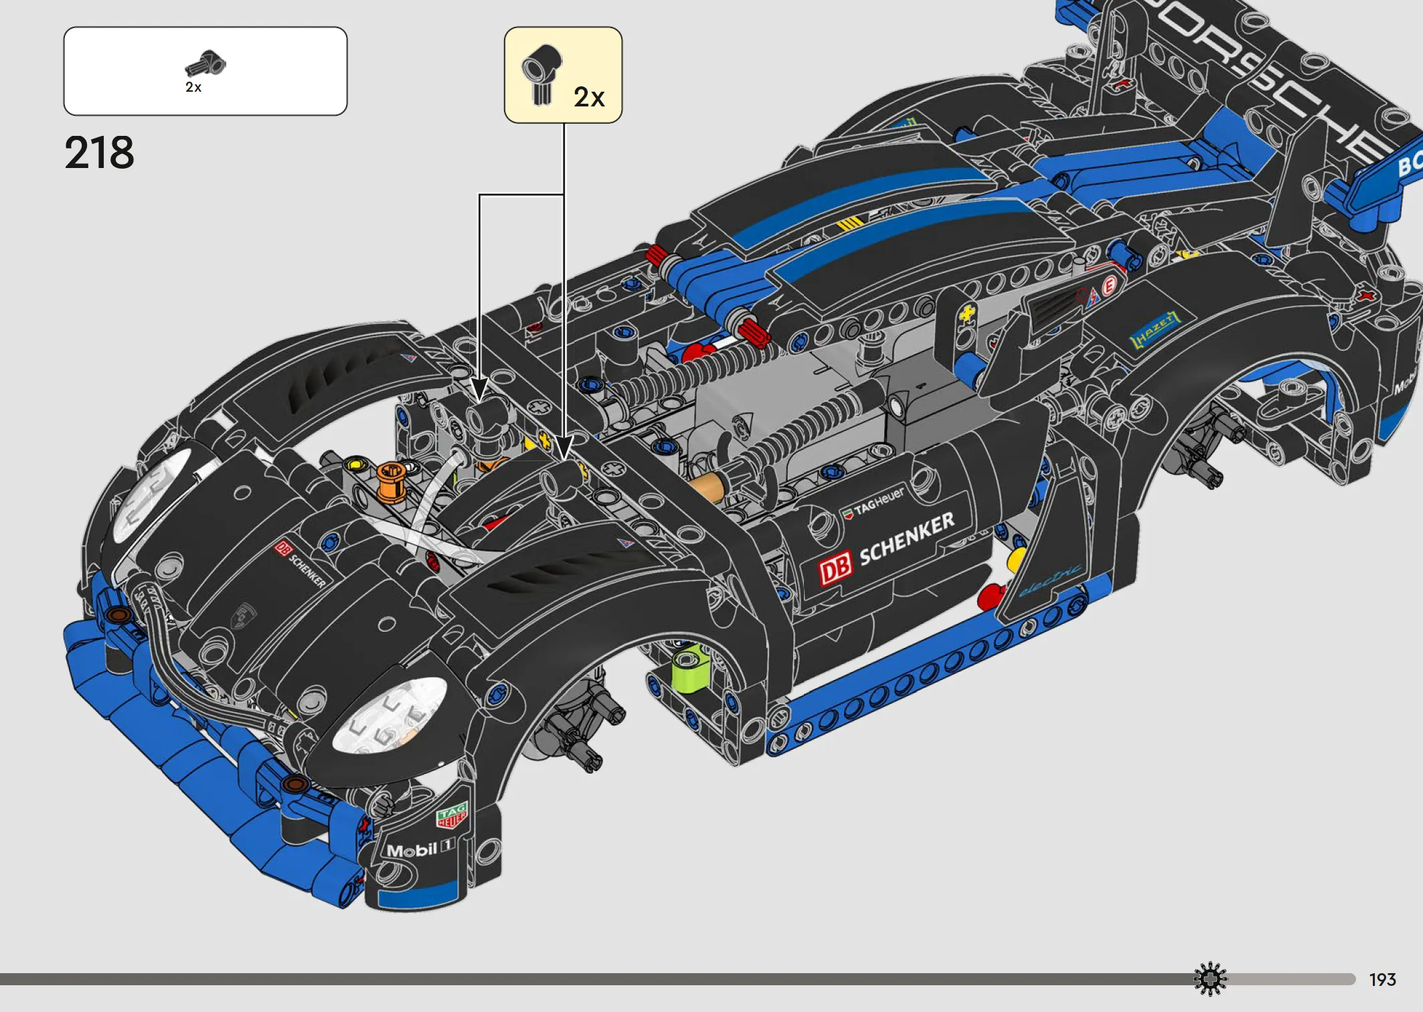Click the enlarged connector part in the yellow callout

(x=541, y=74)
